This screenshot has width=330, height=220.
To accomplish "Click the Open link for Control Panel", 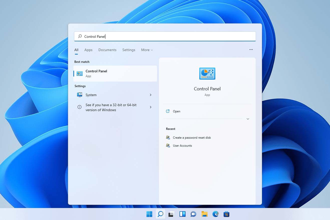I will pyautogui.click(x=177, y=111).
